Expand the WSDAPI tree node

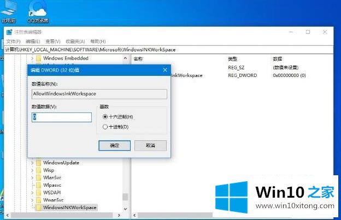click(x=32, y=192)
